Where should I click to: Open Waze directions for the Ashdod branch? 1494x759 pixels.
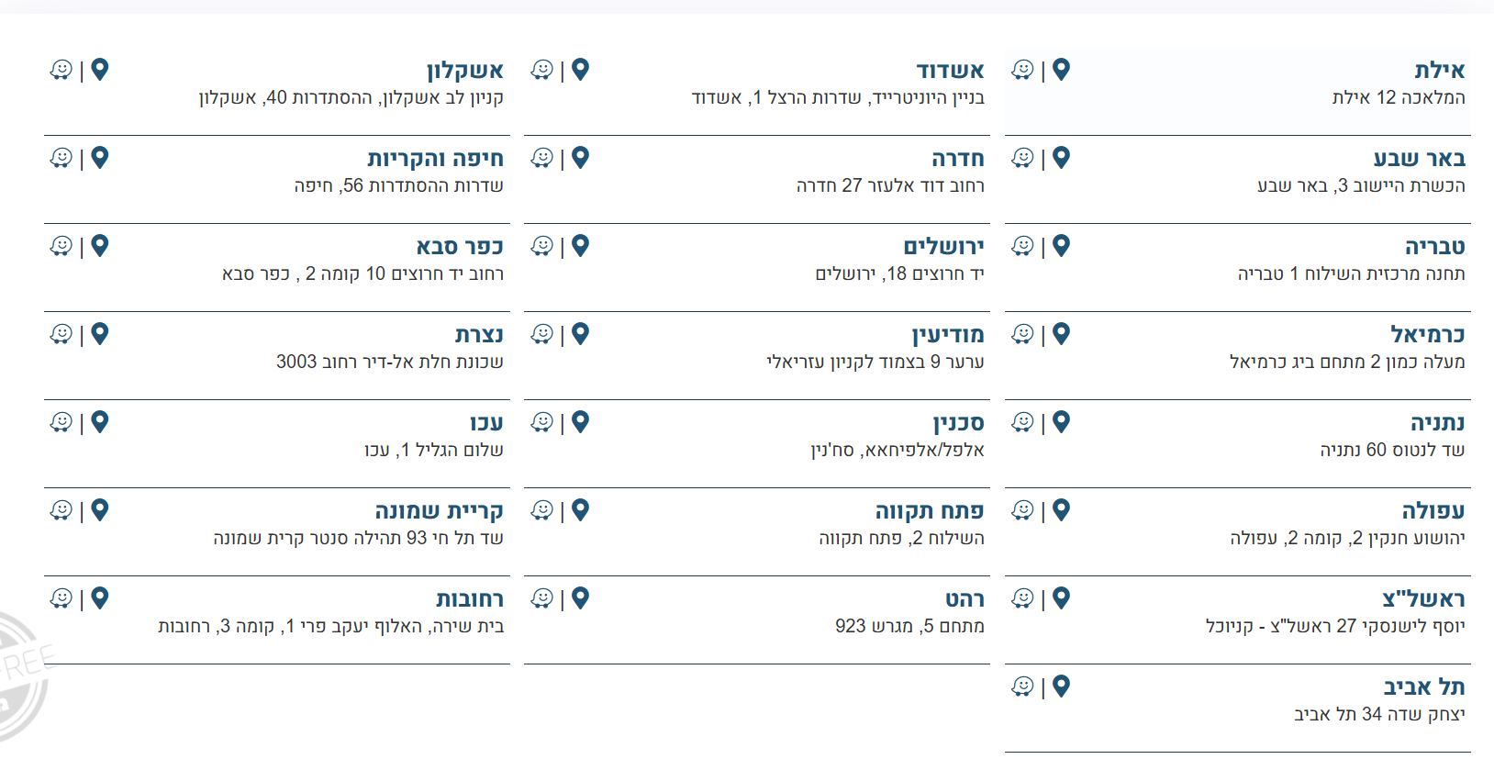pyautogui.click(x=541, y=68)
